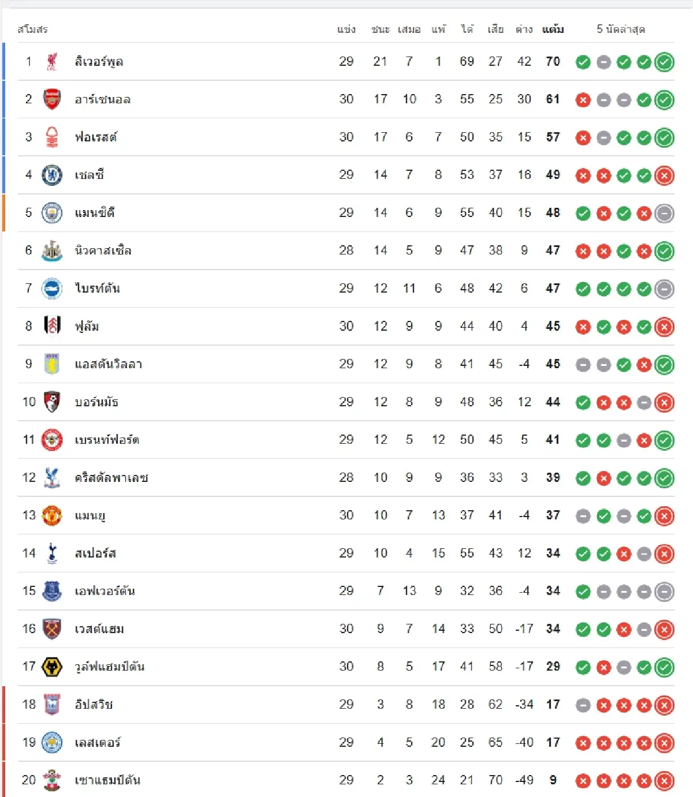Screen dimensions: 693x797
Task: Click the Chelsea club crest
Action: (52, 175)
